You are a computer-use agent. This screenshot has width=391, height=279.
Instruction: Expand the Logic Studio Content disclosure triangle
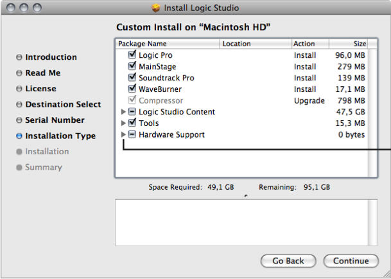click(123, 112)
